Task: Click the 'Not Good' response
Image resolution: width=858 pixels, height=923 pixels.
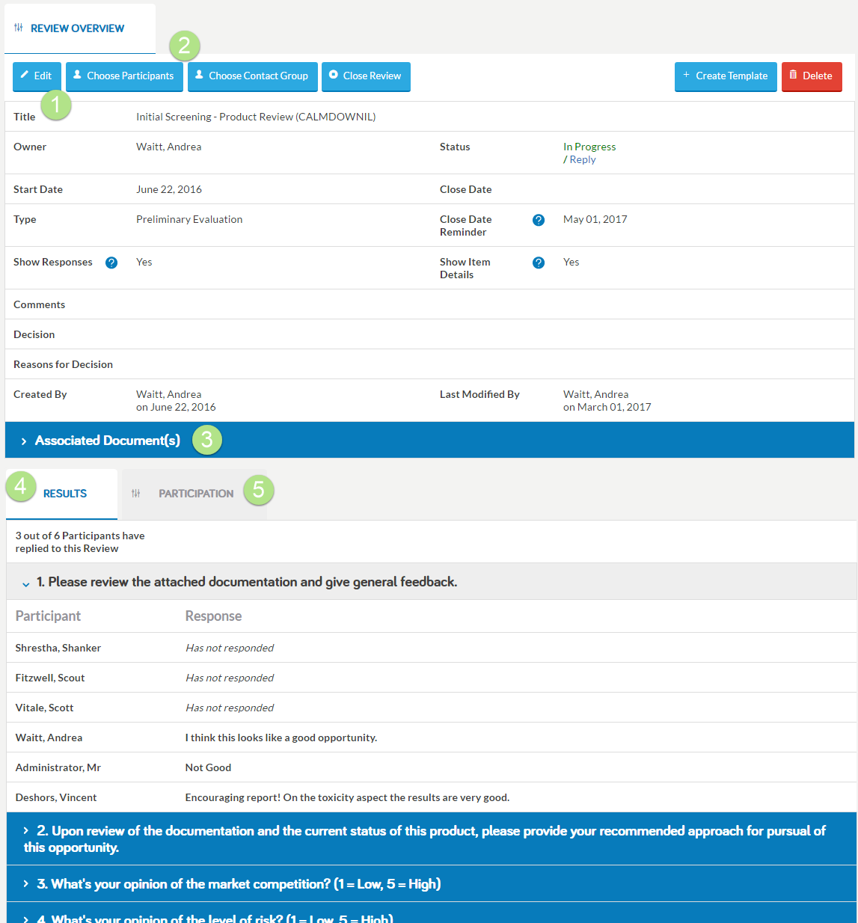Action: 208,767
